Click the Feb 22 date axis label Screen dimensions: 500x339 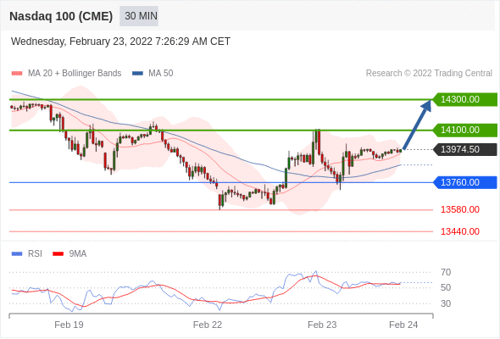tap(208, 325)
